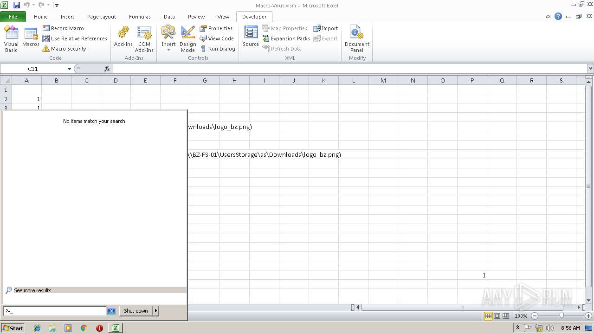Open the Name Box dropdown
Viewport: 594px width, 334px height.
[x=69, y=69]
